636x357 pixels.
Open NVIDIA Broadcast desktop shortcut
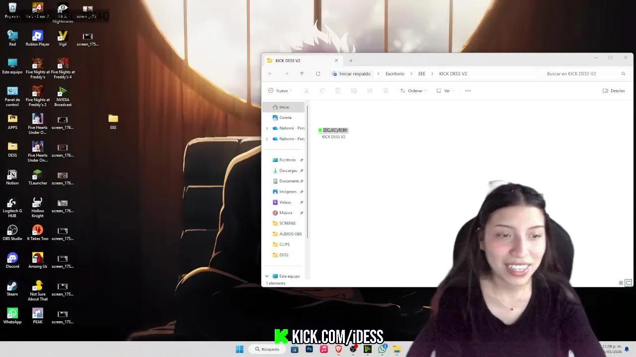(x=63, y=97)
